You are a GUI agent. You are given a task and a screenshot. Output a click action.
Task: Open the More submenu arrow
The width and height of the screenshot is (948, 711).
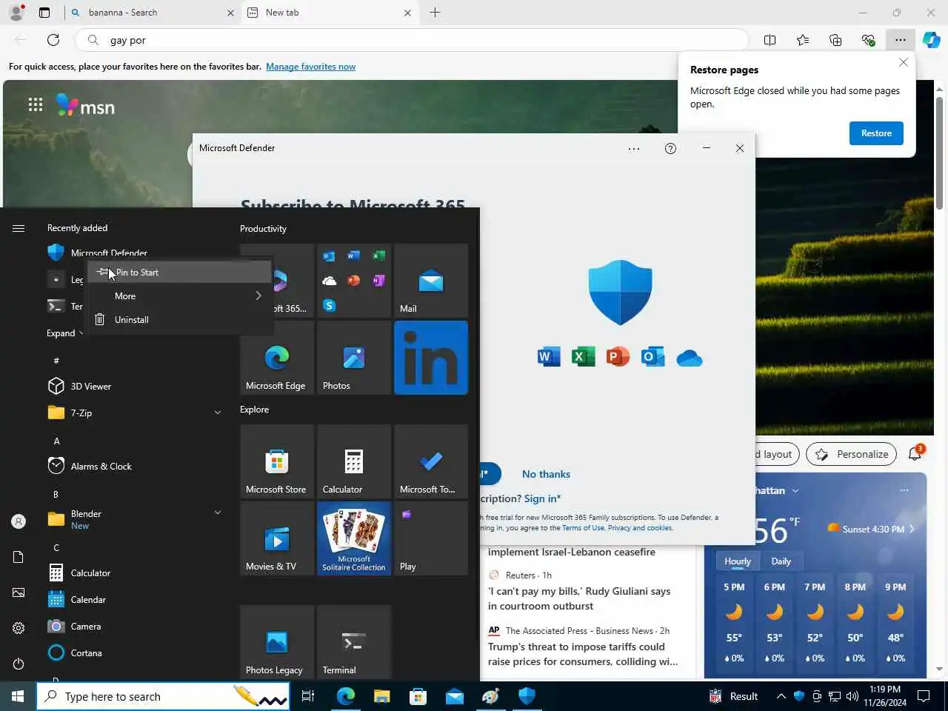point(258,296)
